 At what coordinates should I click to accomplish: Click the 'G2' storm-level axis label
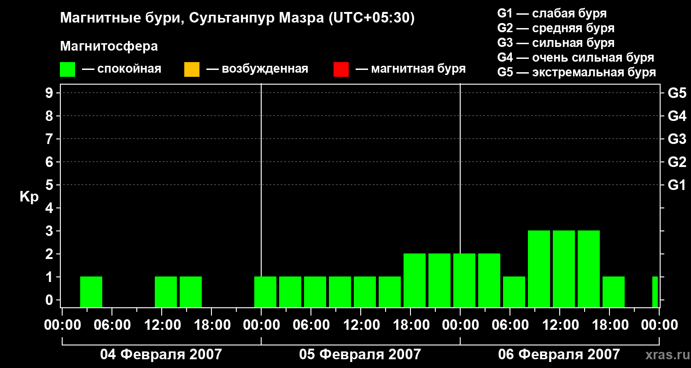point(677,162)
